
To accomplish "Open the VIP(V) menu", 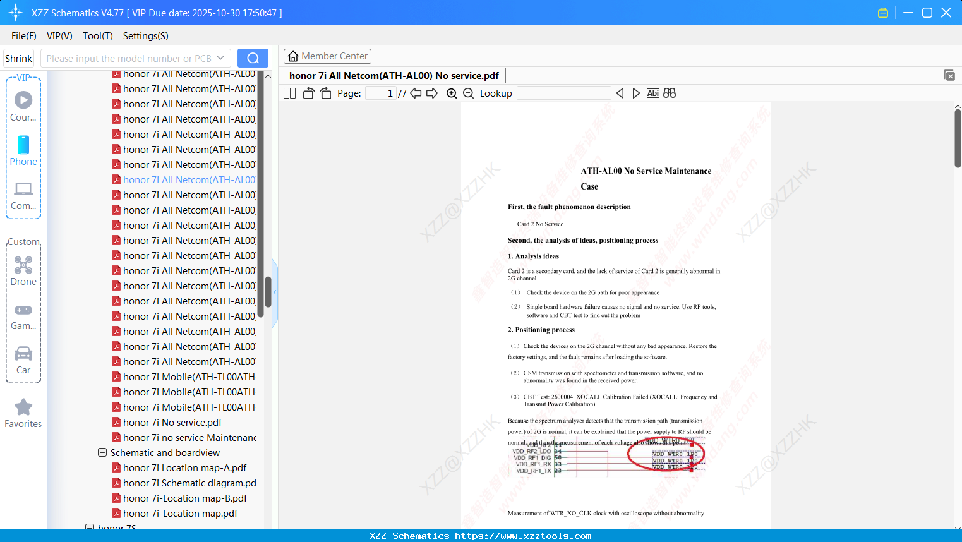I will pyautogui.click(x=59, y=35).
